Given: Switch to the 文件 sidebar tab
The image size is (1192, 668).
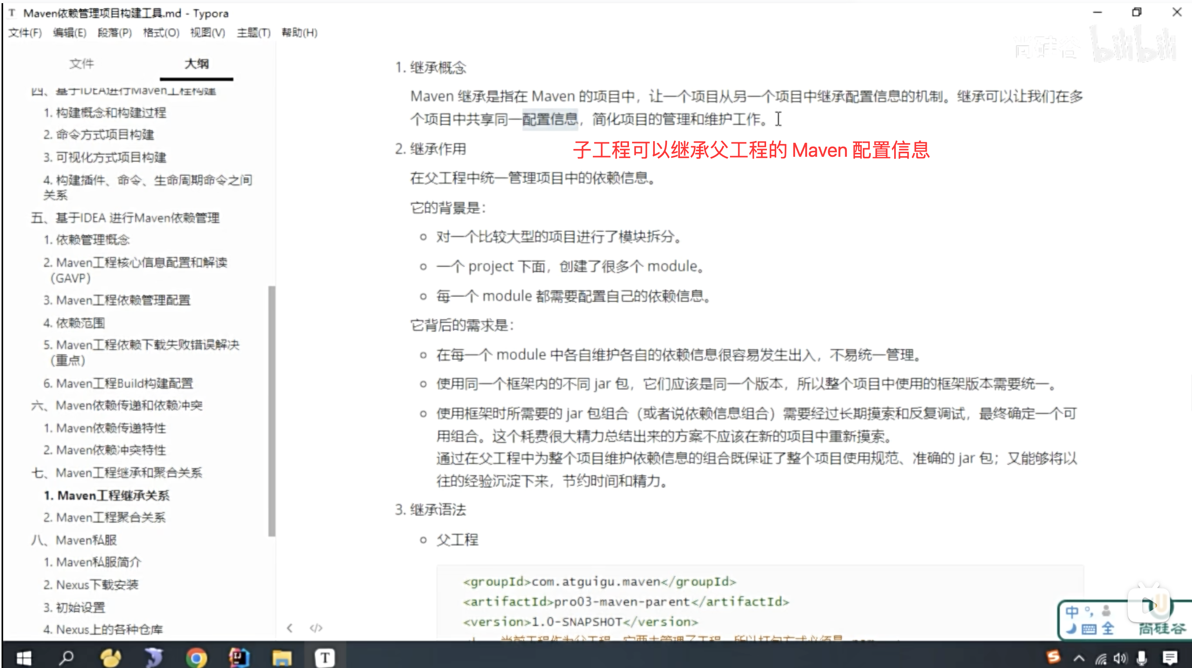Looking at the screenshot, I should tap(82, 64).
